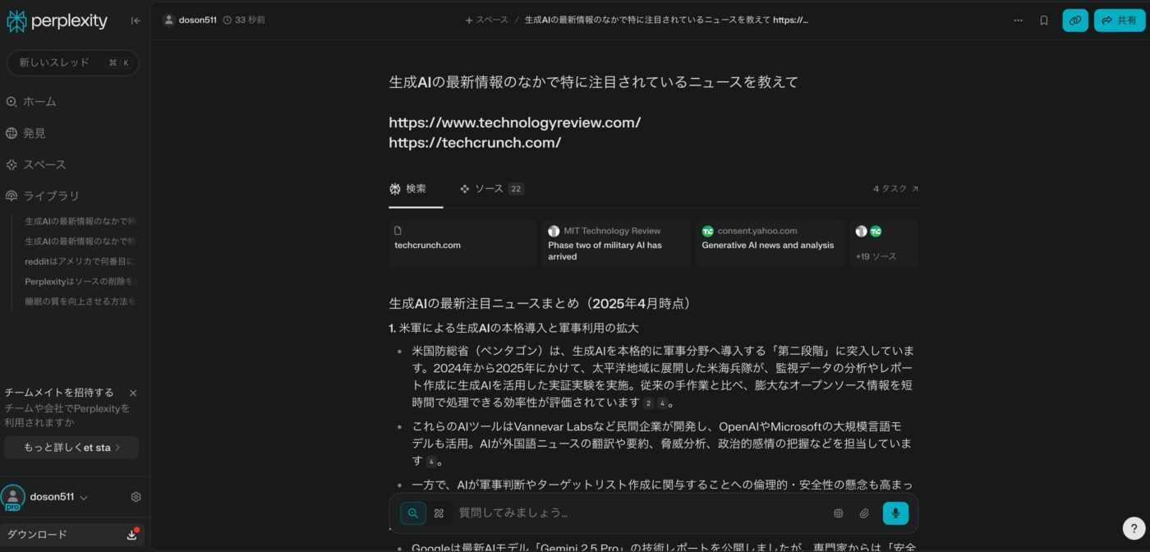Open 発見 in the sidebar
This screenshot has width=1150, height=552.
pyautogui.click(x=34, y=133)
